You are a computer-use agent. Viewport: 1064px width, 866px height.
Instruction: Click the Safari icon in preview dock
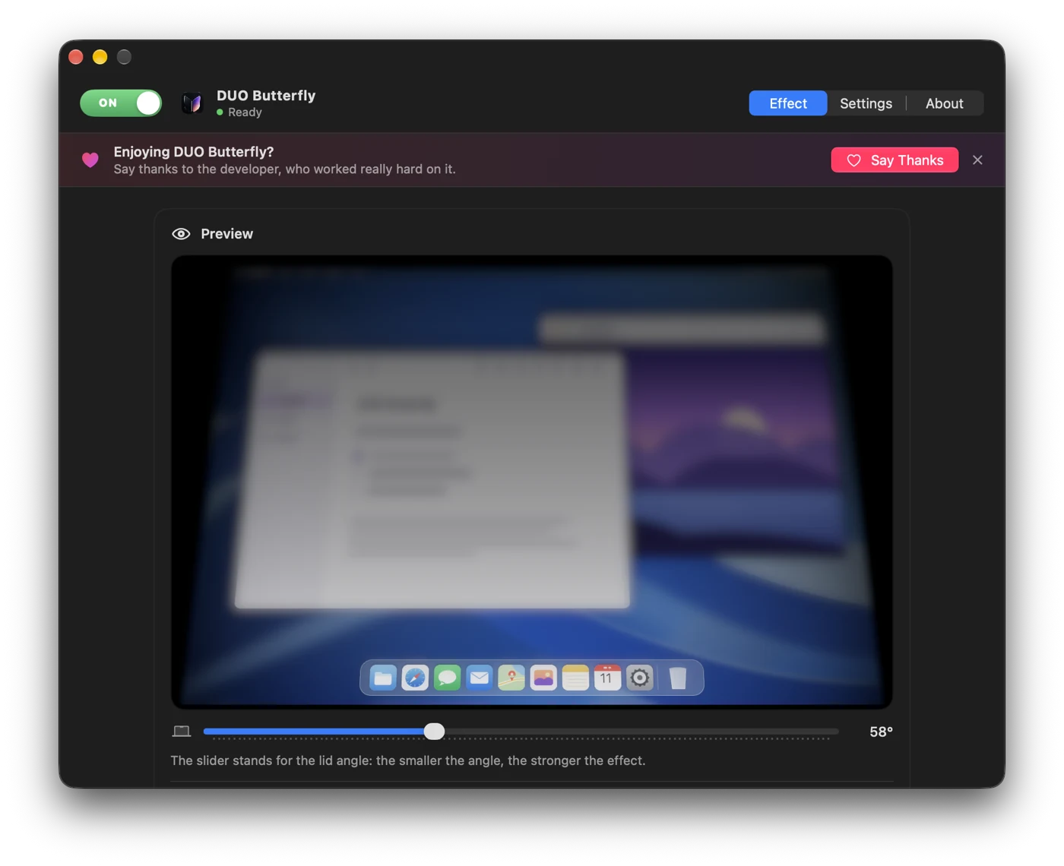click(415, 678)
